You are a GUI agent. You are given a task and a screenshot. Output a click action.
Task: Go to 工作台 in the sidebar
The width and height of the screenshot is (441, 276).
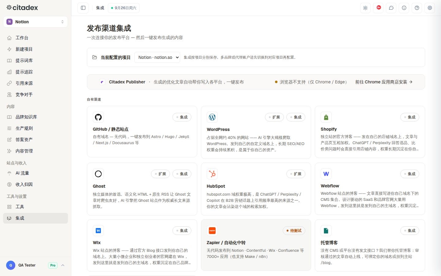36,38
